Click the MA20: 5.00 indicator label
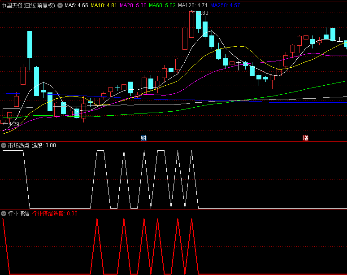Image resolution: width=347 pixels, height=275 pixels. [x=133, y=5]
